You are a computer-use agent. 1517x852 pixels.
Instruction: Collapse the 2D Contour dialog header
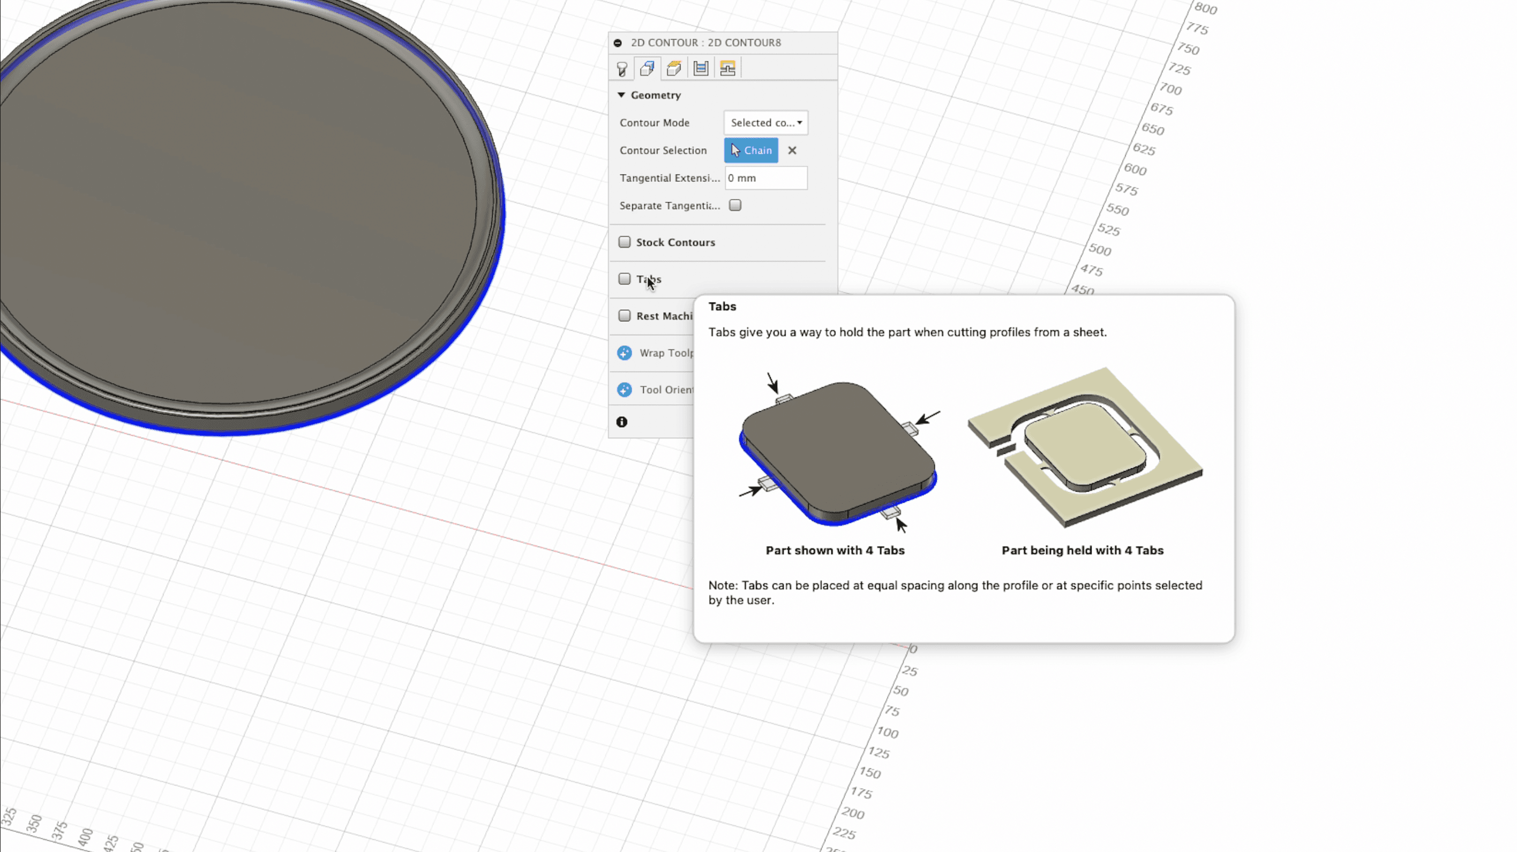click(618, 43)
